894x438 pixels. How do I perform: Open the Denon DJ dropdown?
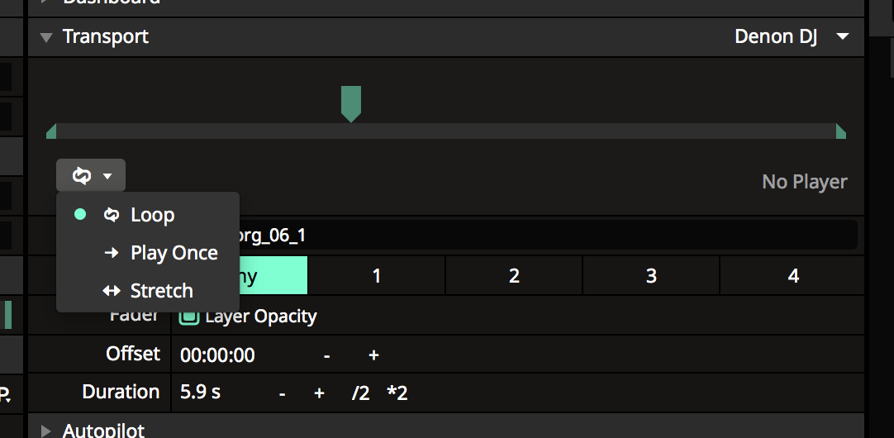pos(791,37)
